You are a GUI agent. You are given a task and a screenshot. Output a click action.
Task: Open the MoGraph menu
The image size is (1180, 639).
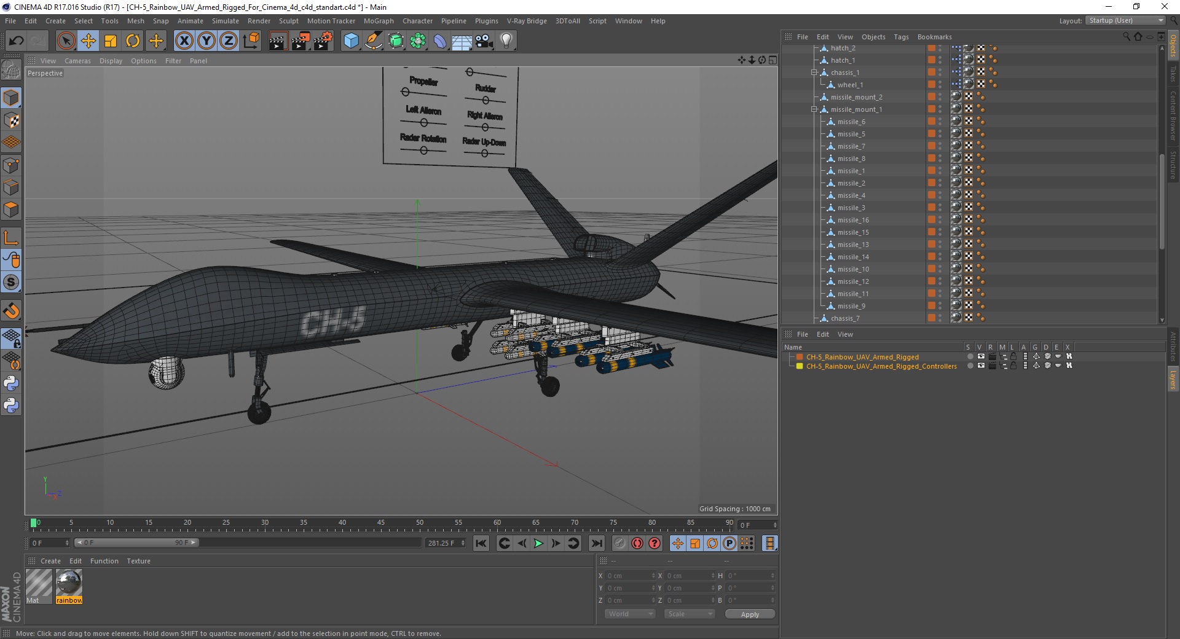tap(379, 21)
